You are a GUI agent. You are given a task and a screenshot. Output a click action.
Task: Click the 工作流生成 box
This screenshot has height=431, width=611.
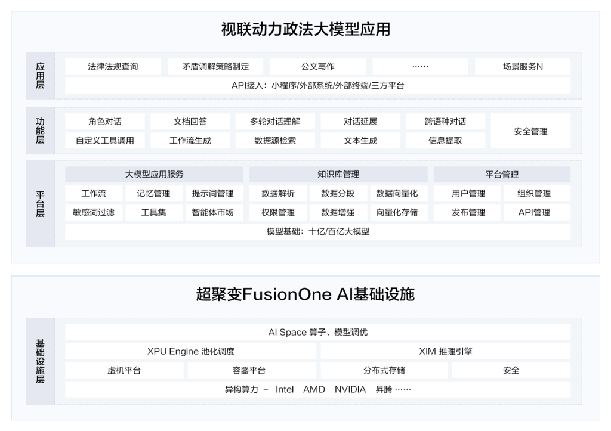click(190, 141)
